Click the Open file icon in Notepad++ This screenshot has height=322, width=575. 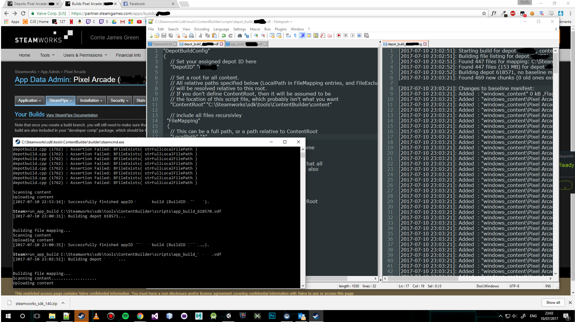[157, 35]
